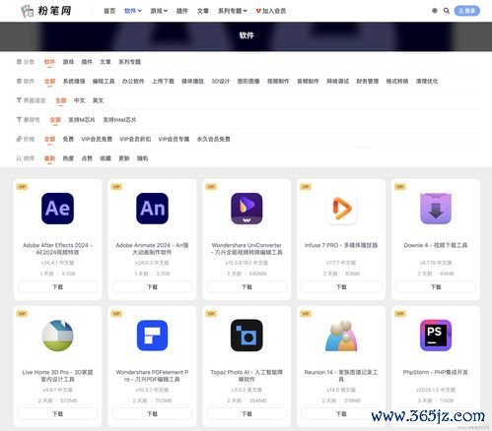Open the Infuse 7 PRO icon

click(x=341, y=209)
